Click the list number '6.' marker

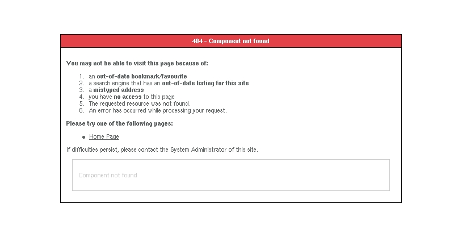click(x=82, y=110)
